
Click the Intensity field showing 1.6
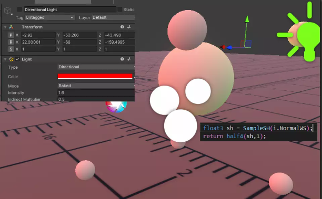pos(96,92)
